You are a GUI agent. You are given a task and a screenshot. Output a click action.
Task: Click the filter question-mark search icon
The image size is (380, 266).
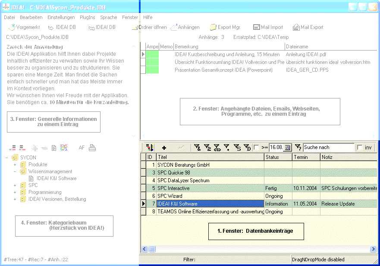(298, 147)
